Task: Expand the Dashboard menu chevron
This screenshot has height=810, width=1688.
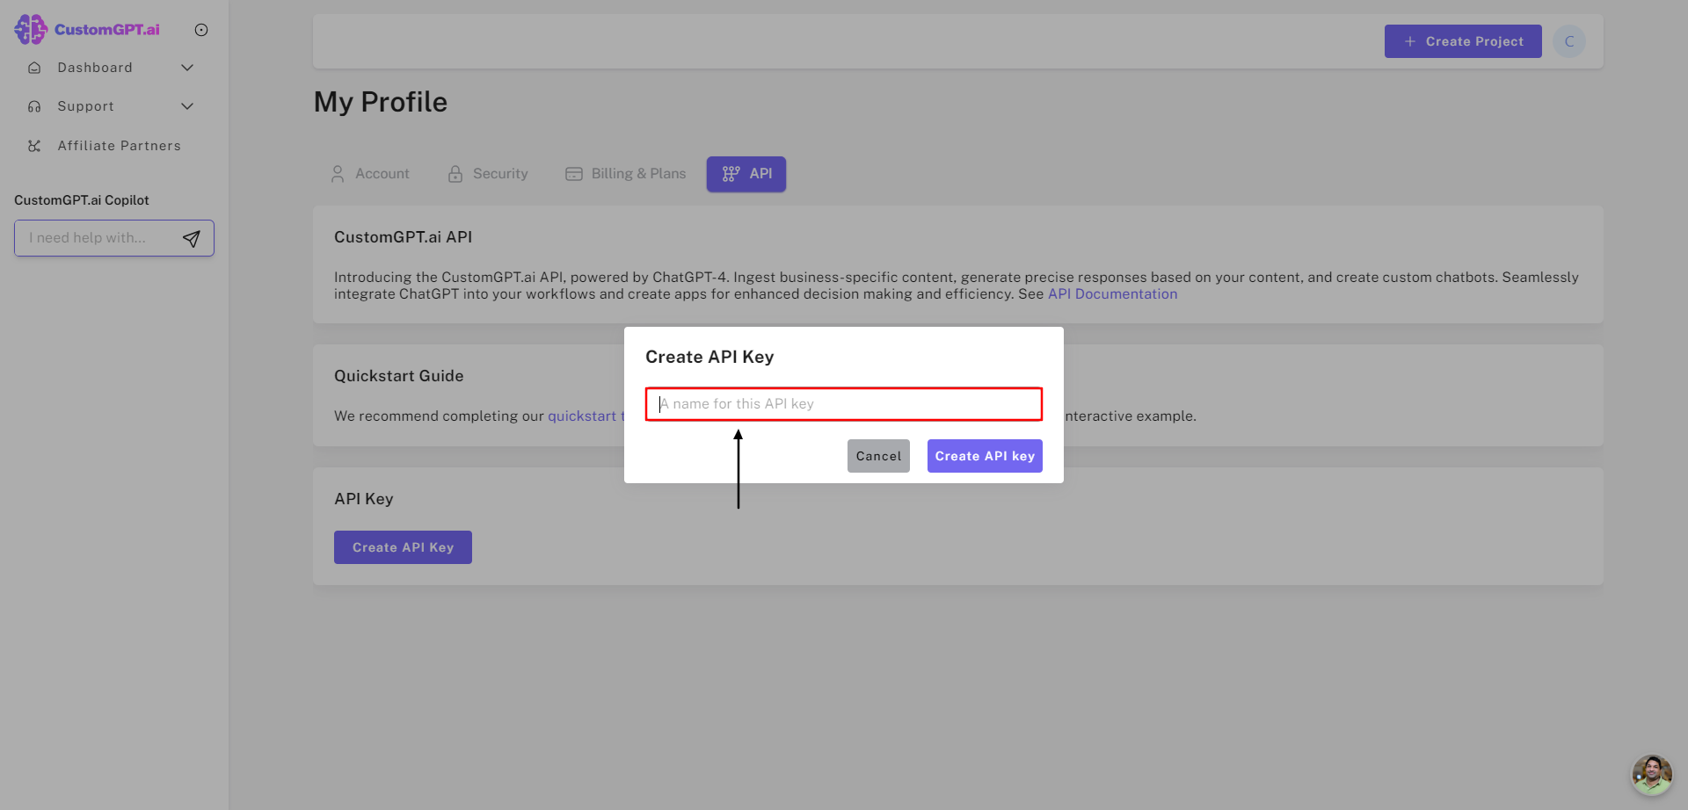Action: [187, 68]
